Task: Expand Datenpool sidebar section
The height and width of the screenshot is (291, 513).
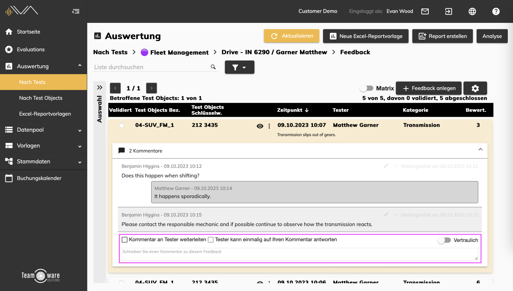Action: click(x=80, y=130)
